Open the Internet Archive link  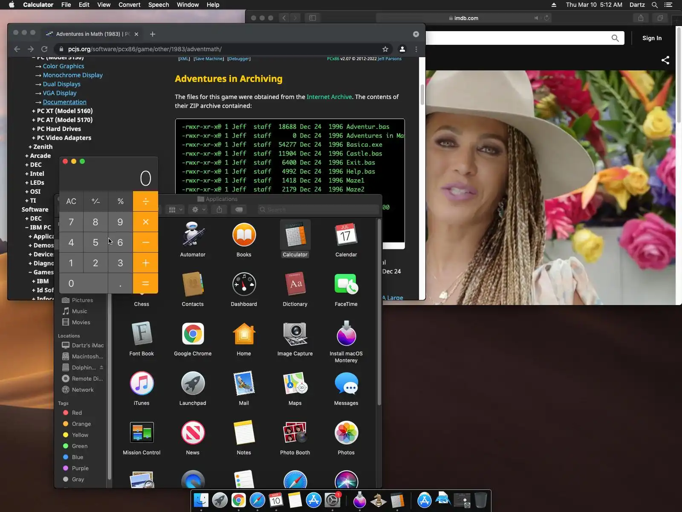[x=329, y=97]
